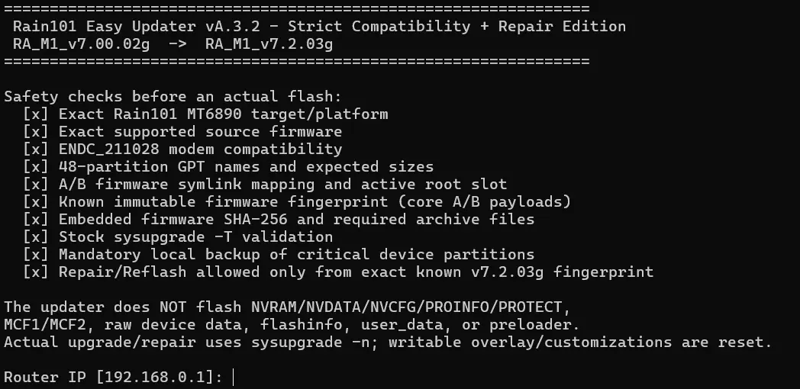Click the checkbox for Repair/Reflash allowed line

pos(36,272)
